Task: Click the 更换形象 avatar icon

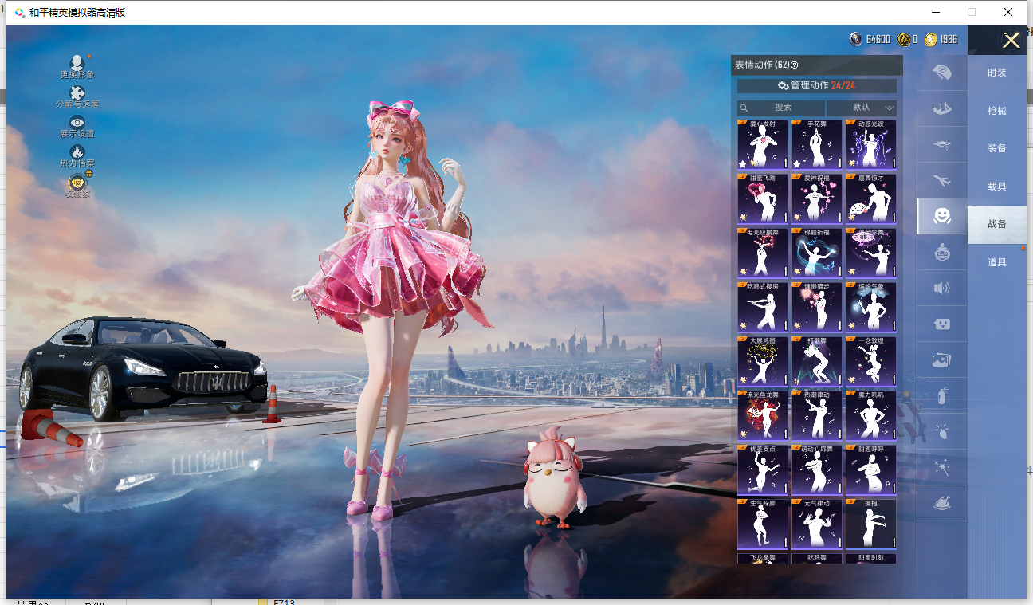Action: click(x=77, y=62)
